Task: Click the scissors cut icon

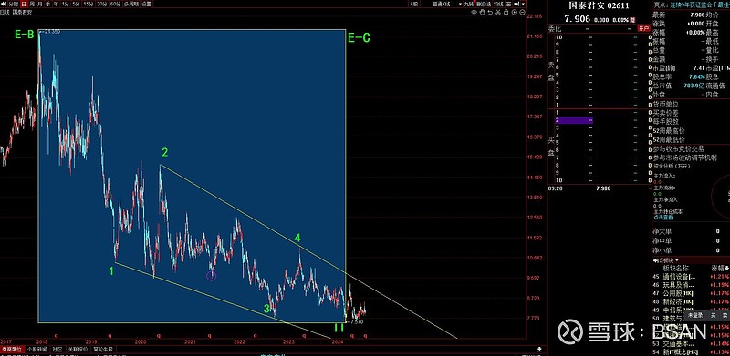Action: (x=498, y=13)
